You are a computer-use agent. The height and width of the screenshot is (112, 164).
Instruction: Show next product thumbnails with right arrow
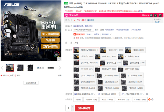[x=60, y=68]
